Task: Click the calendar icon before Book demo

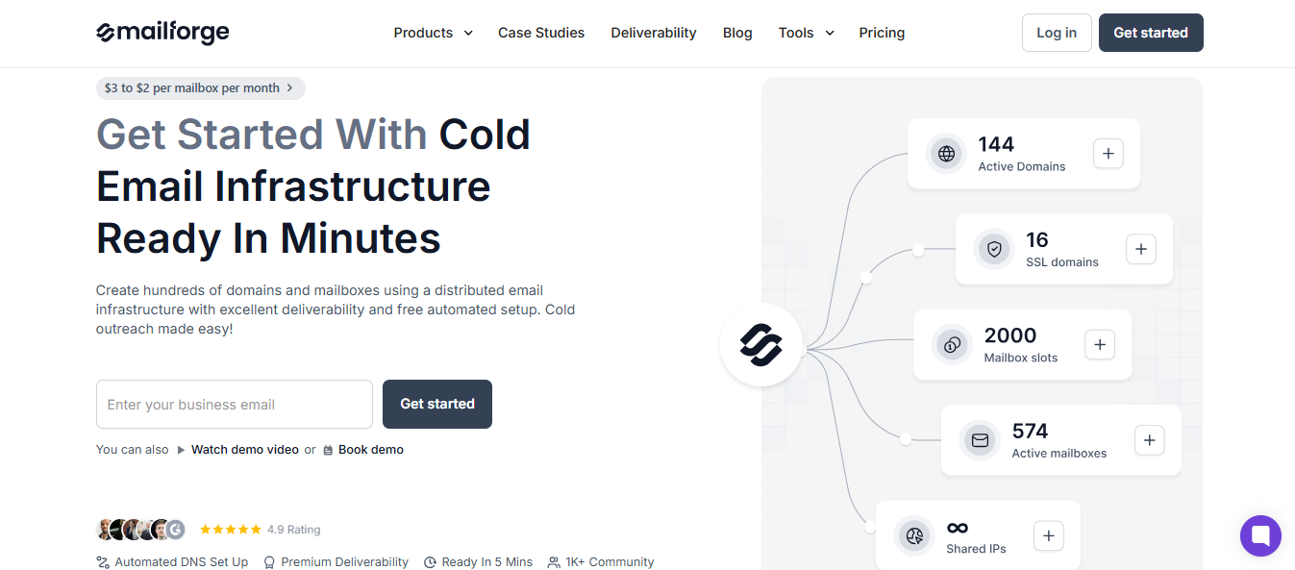Action: point(327,449)
